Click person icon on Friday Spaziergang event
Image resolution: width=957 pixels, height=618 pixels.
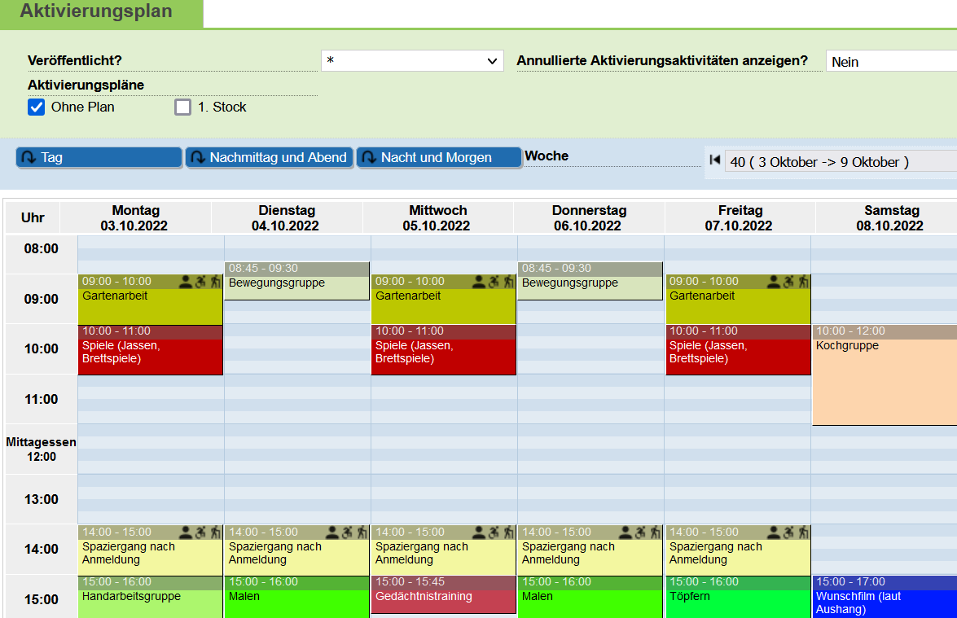[774, 533]
